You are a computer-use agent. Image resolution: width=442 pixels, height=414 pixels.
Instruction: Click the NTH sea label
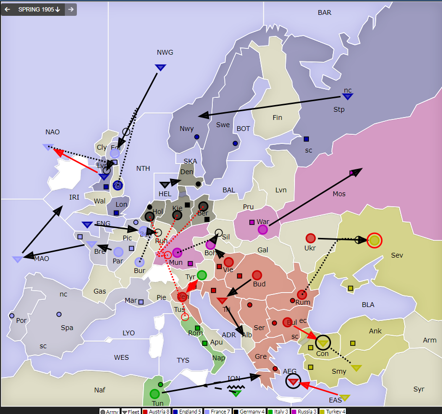(143, 168)
